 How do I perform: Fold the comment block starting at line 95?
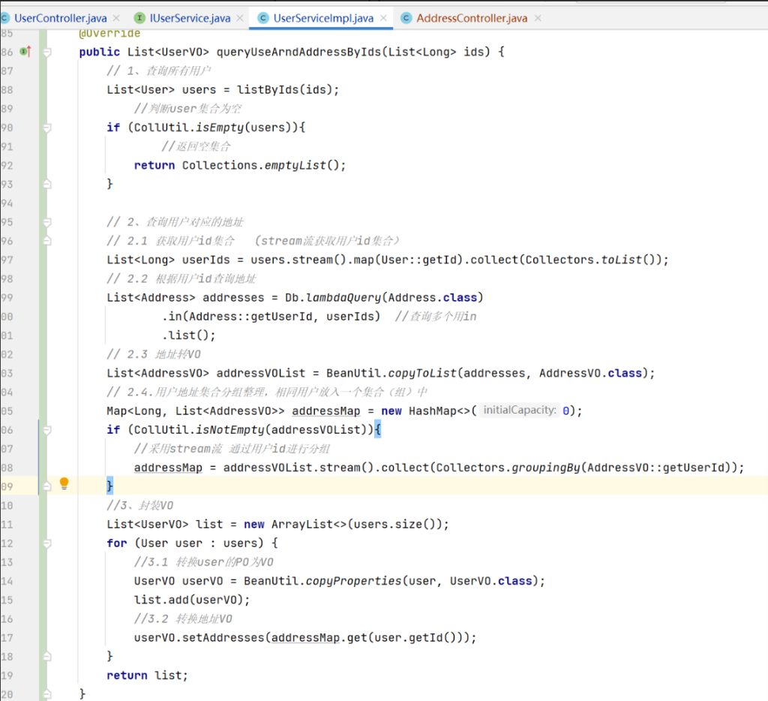point(46,222)
